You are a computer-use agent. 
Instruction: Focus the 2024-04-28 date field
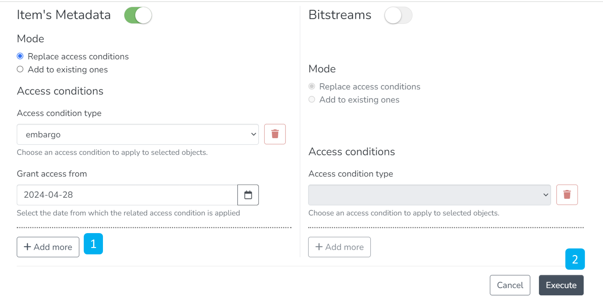127,195
